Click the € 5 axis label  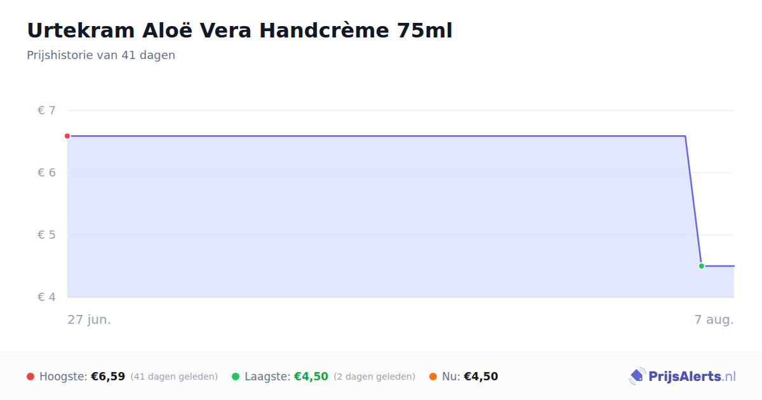46,235
